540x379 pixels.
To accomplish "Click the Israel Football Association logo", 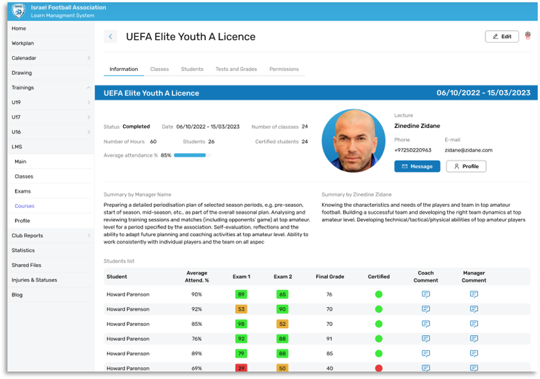I will point(18,11).
